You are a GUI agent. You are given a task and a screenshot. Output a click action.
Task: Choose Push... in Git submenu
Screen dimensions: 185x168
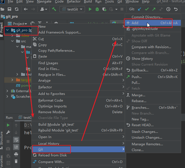[153, 77]
